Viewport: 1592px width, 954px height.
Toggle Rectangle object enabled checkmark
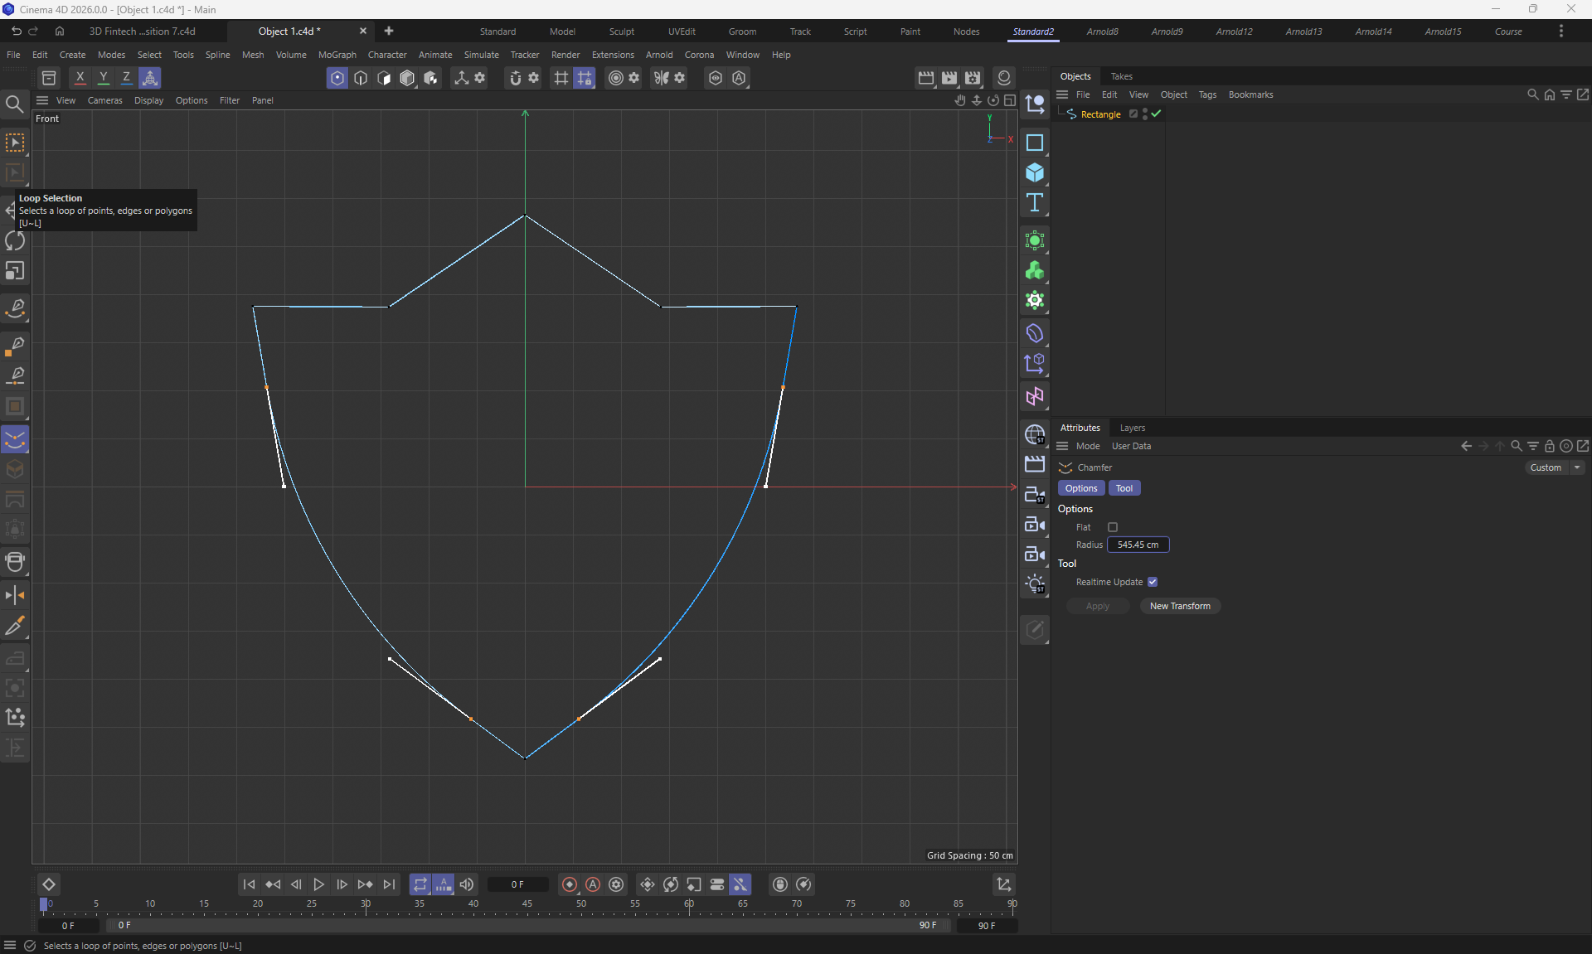pos(1156,114)
